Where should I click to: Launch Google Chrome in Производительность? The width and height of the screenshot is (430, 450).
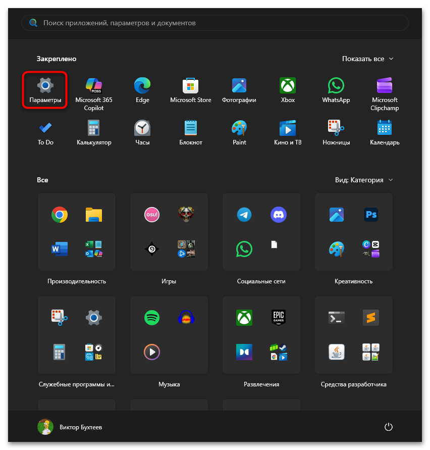coord(60,215)
